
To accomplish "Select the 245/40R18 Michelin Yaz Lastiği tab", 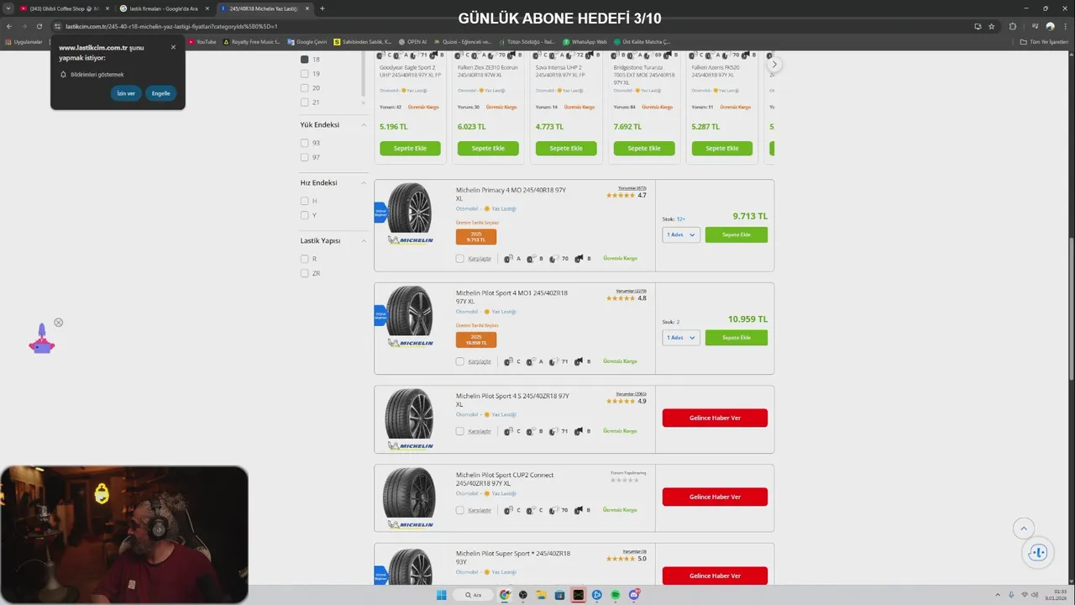I will [263, 8].
